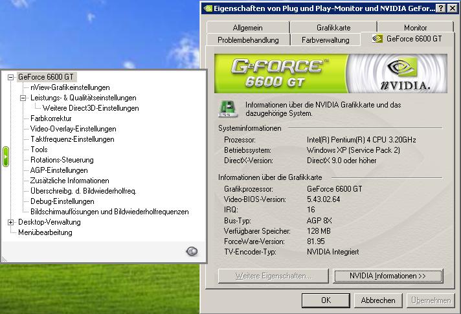461x314 pixels.
Task: Open Weitere Direct3D-Einstellungen
Action: 91,108
